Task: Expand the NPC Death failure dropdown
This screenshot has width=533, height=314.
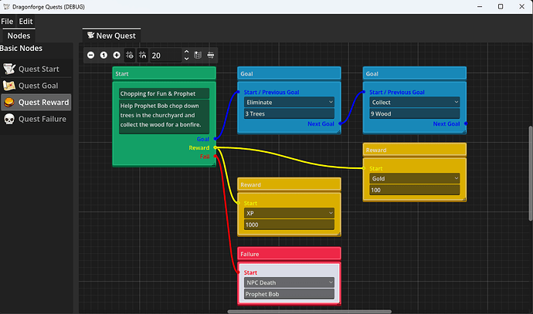Action: (x=289, y=282)
